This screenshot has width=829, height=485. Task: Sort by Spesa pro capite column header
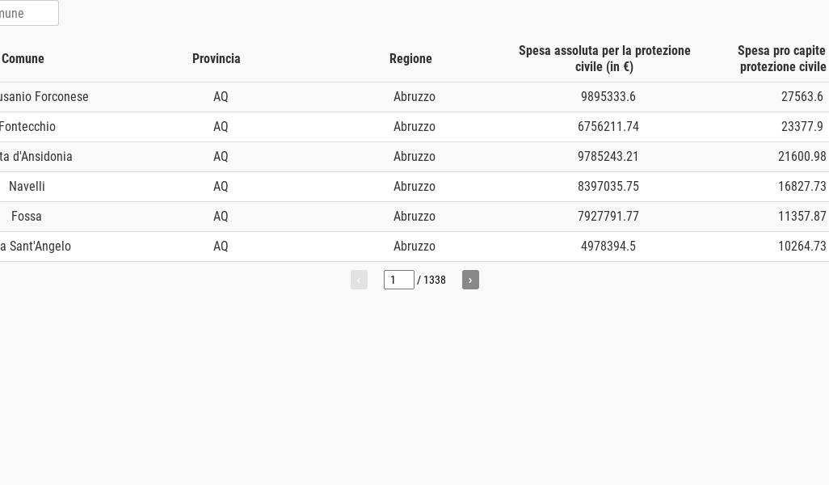(x=781, y=59)
